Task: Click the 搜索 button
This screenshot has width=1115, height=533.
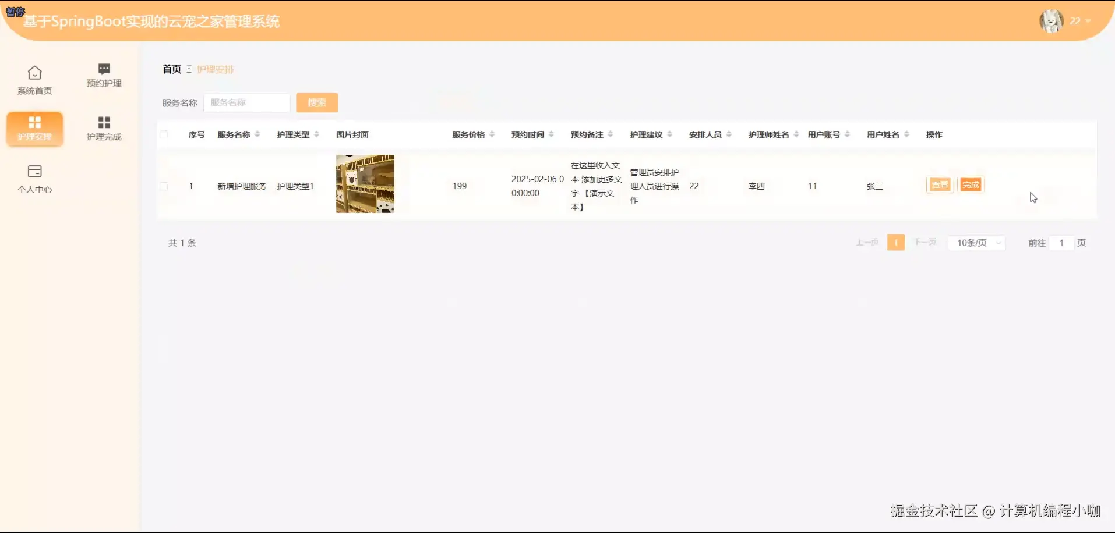Action: pyautogui.click(x=317, y=102)
